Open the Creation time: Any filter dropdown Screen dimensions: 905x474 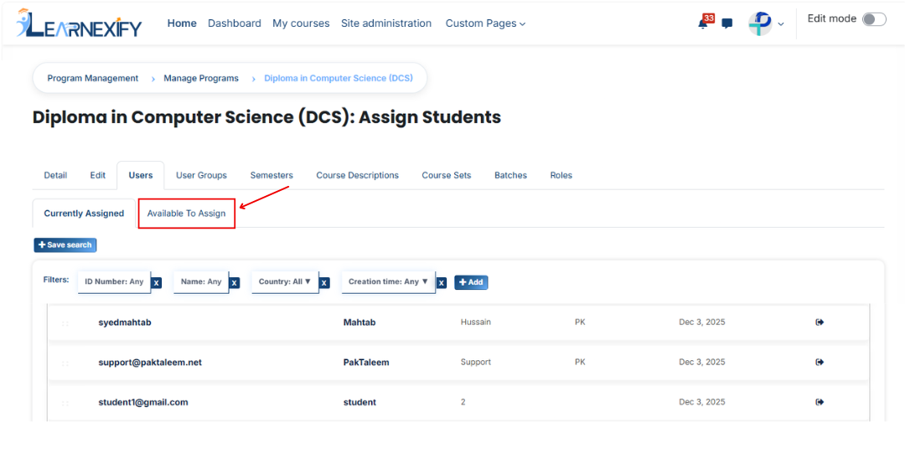coord(389,282)
